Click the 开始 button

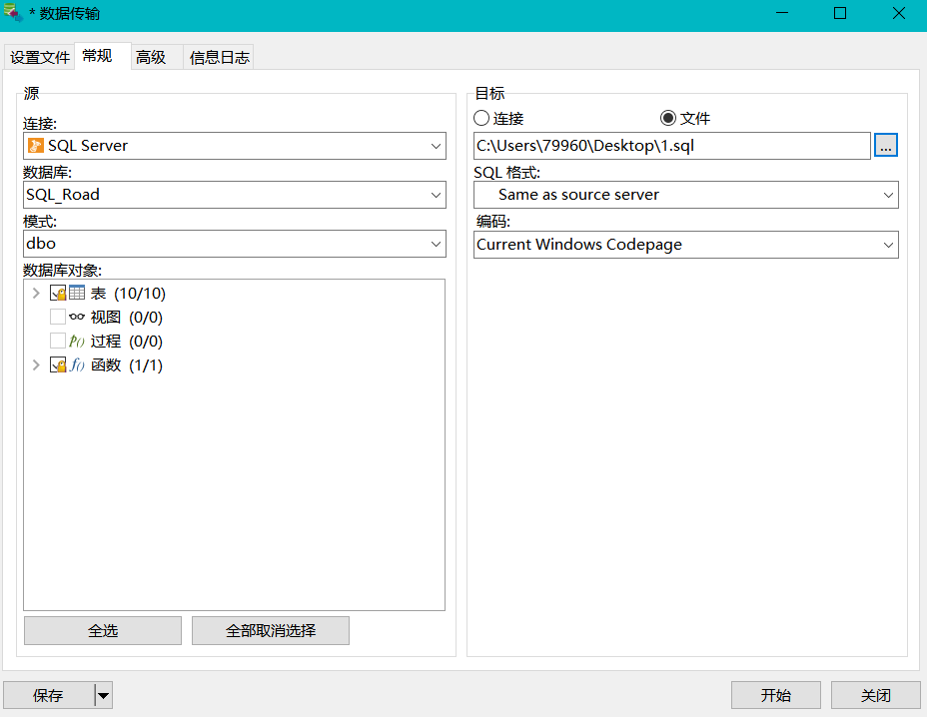[775, 695]
